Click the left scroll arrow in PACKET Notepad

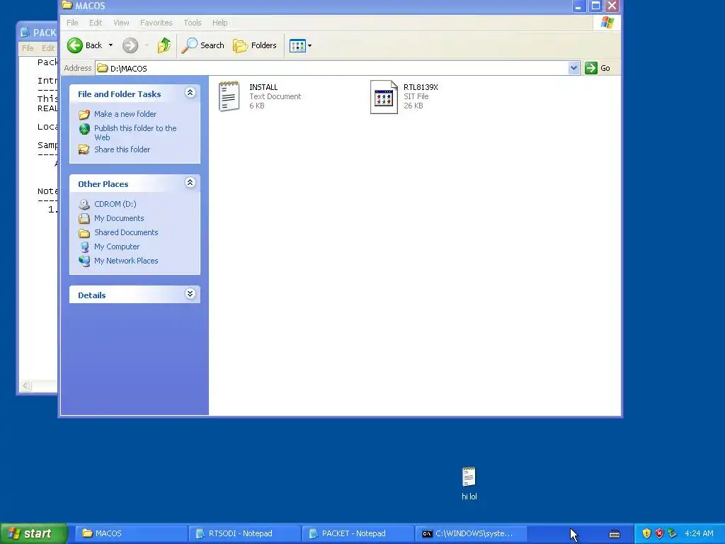[26, 385]
